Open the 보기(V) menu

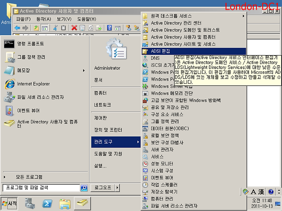pyautogui.click(x=64, y=19)
